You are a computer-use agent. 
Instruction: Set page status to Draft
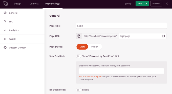(x=82, y=47)
